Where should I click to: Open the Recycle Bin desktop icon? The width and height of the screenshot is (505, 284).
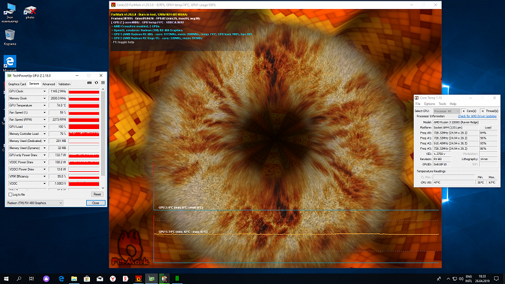coord(10,37)
